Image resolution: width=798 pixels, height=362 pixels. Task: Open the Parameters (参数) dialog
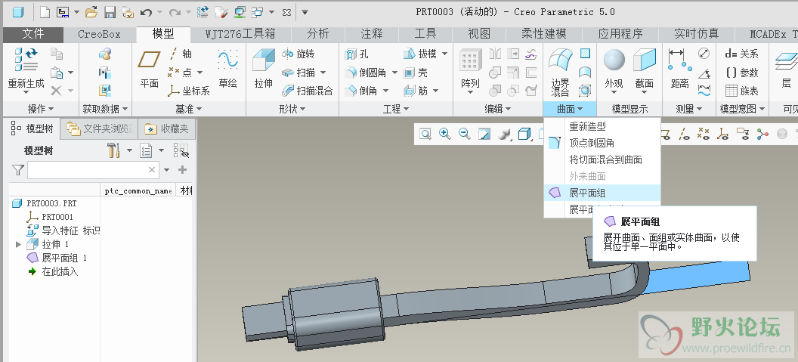pyautogui.click(x=742, y=73)
